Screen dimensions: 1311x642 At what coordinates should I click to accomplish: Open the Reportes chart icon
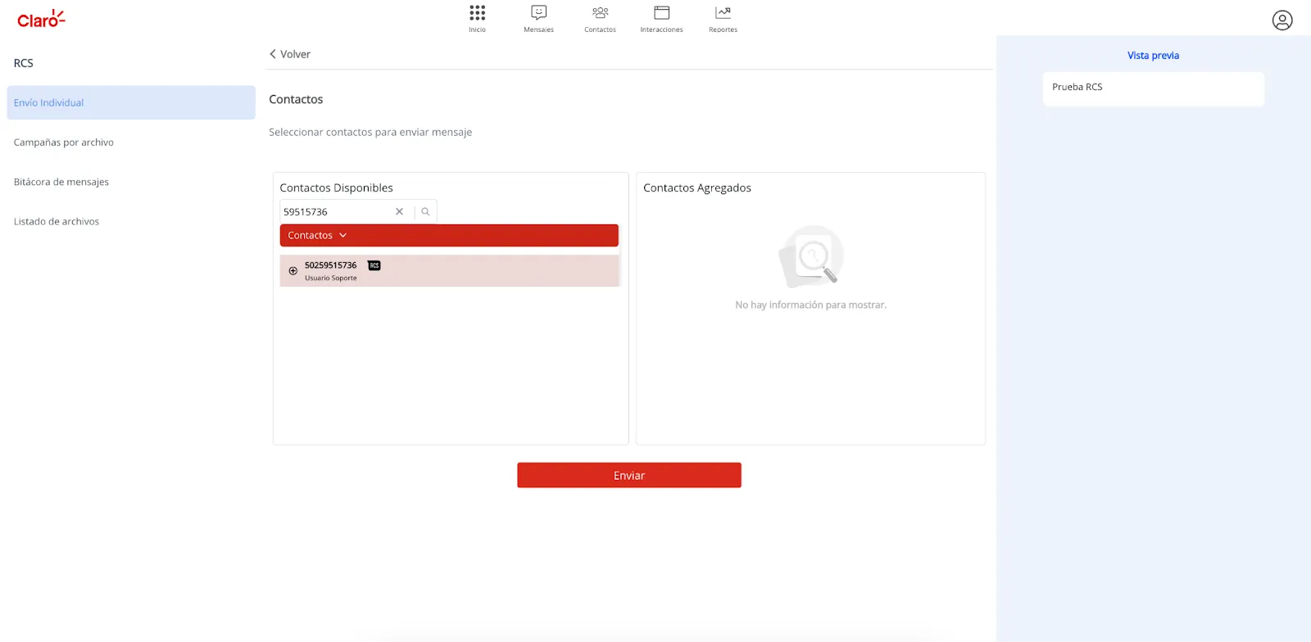click(723, 13)
